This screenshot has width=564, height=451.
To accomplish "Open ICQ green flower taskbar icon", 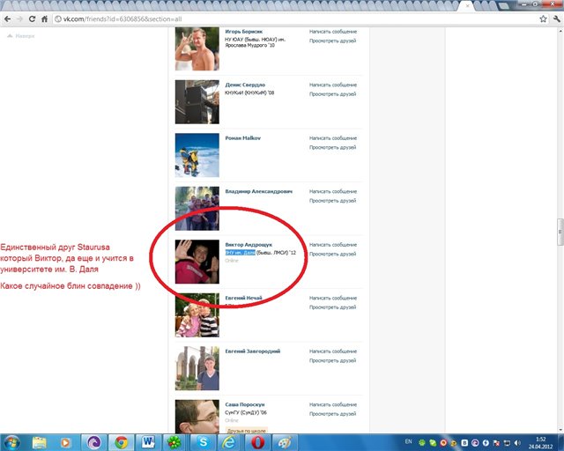I will tap(174, 442).
